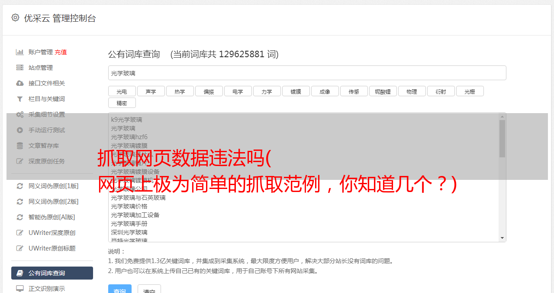Click the 偏振 tag button
This screenshot has height=293, width=554.
tap(209, 91)
